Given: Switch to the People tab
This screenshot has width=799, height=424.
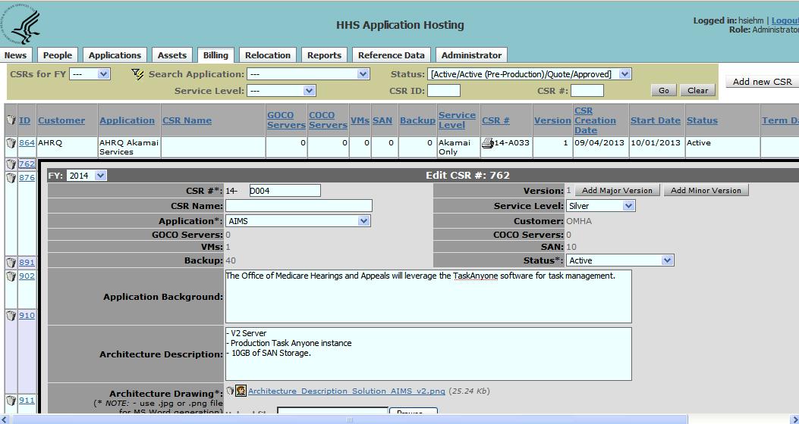Looking at the screenshot, I should tap(58, 55).
